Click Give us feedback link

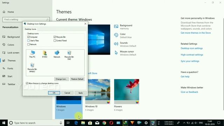pos(189,92)
